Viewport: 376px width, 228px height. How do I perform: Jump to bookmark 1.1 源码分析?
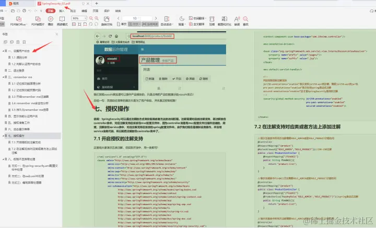pyautogui.click(x=19, y=58)
